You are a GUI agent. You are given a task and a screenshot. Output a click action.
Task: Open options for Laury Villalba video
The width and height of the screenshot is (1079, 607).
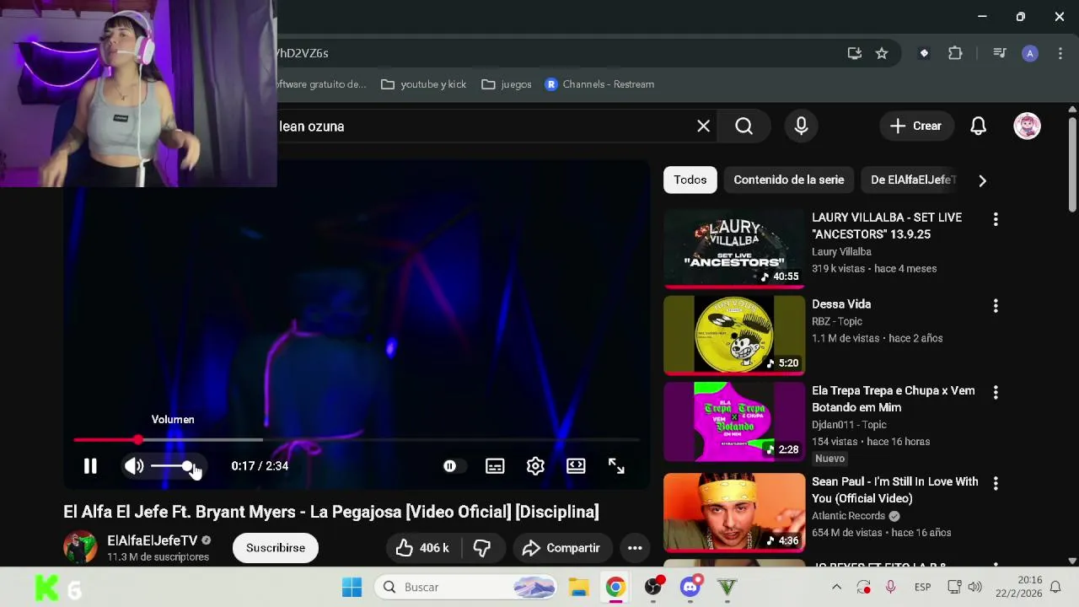click(996, 219)
